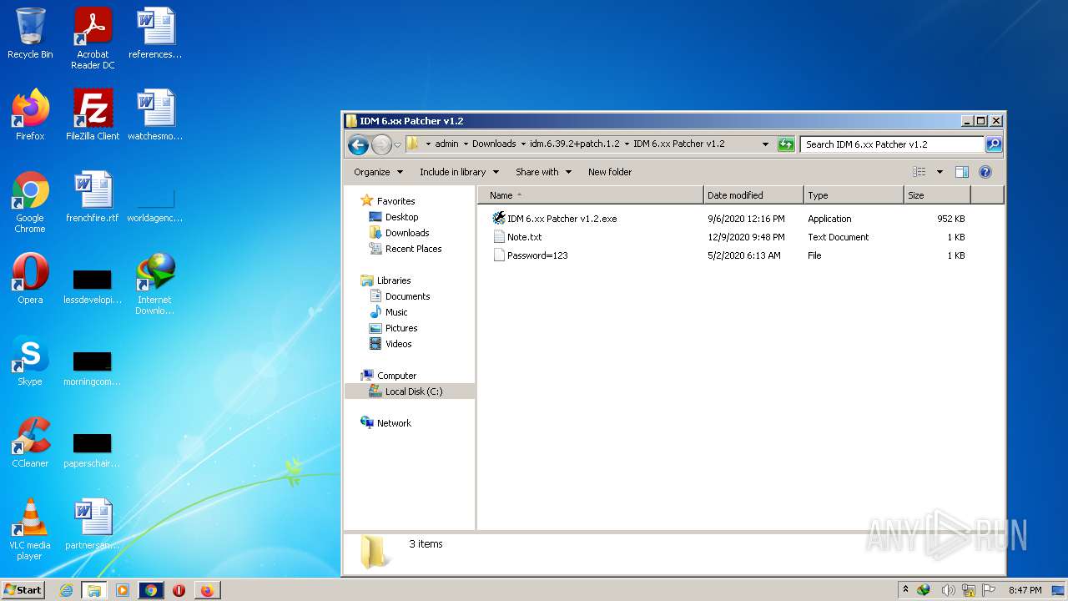
Task: Sort by the Name column header
Action: pos(591,195)
